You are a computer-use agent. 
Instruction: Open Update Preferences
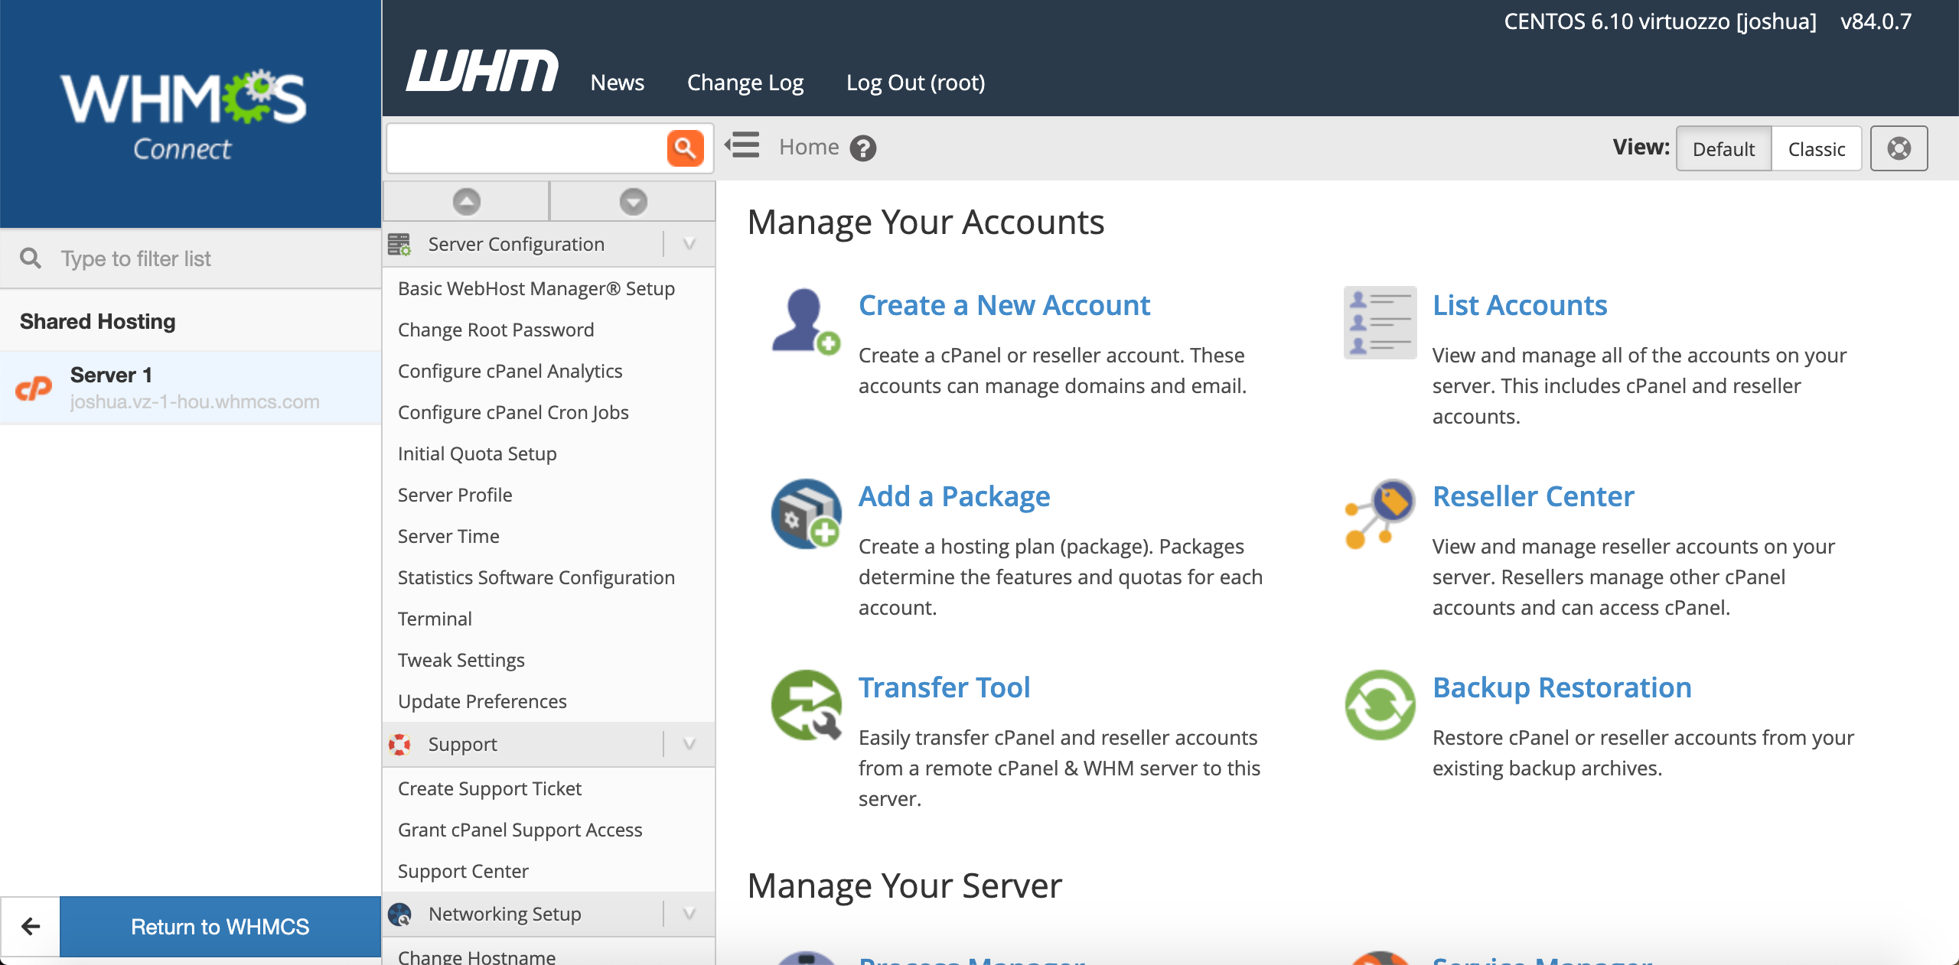coord(482,701)
